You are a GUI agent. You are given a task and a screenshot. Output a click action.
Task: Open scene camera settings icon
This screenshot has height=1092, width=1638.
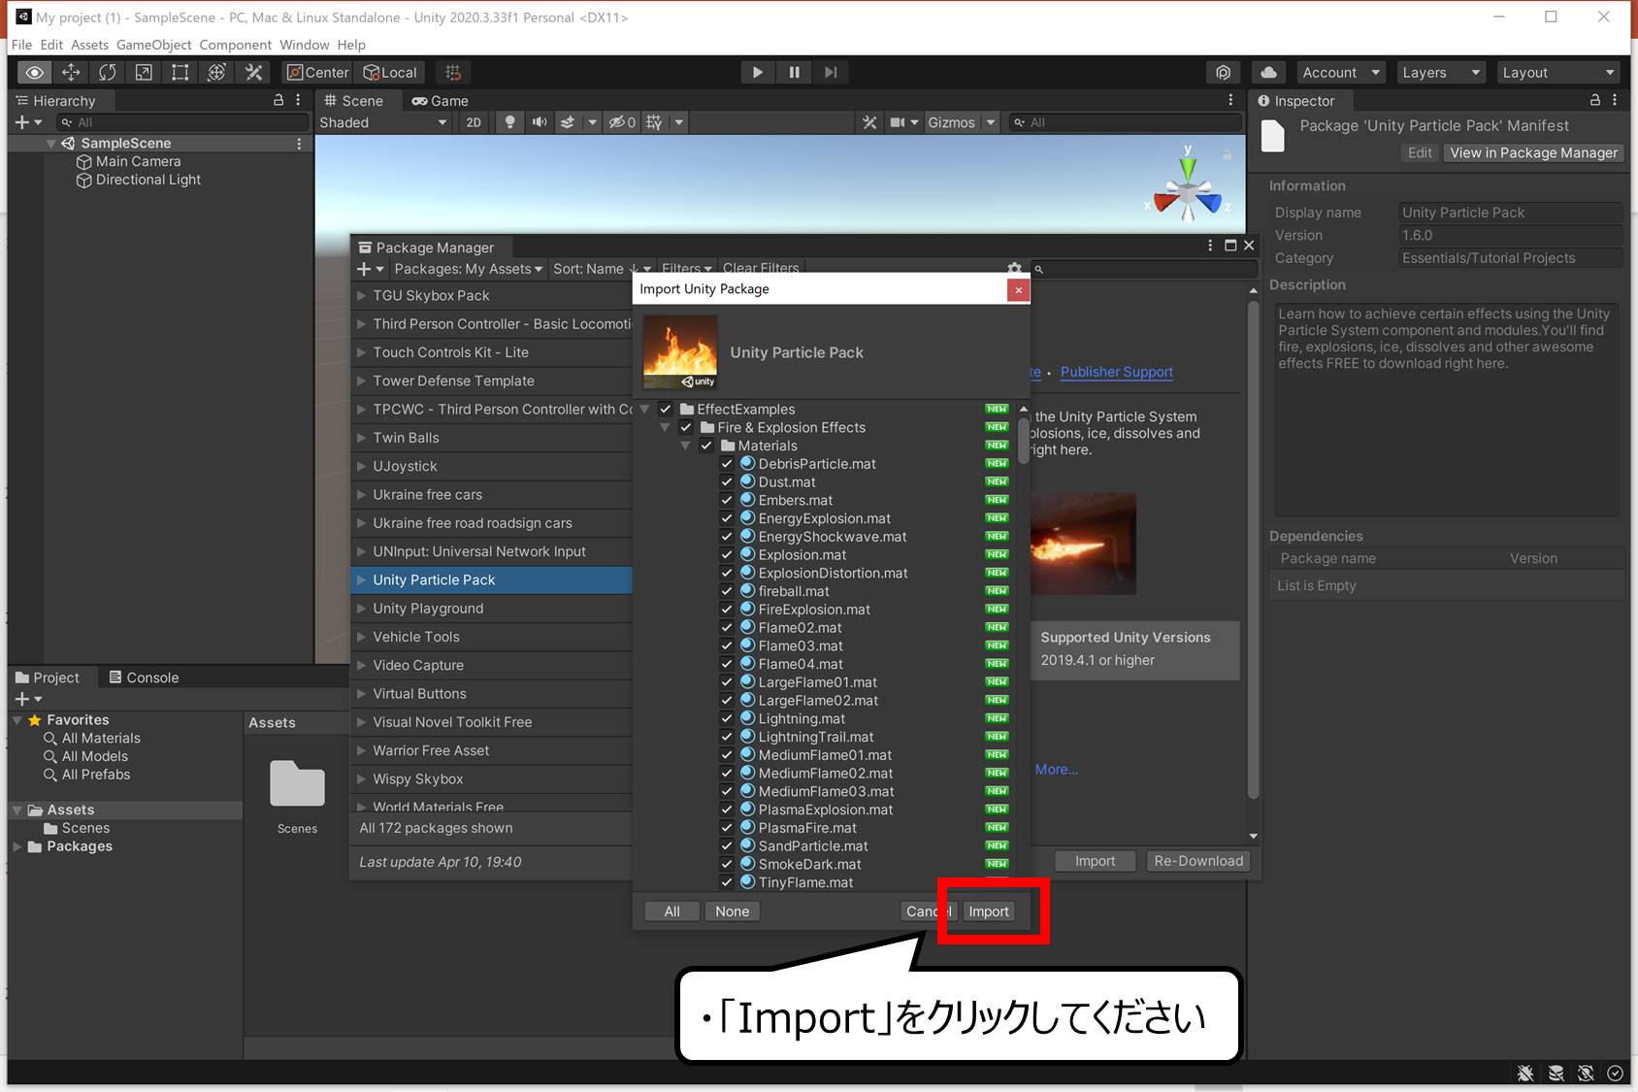[898, 122]
